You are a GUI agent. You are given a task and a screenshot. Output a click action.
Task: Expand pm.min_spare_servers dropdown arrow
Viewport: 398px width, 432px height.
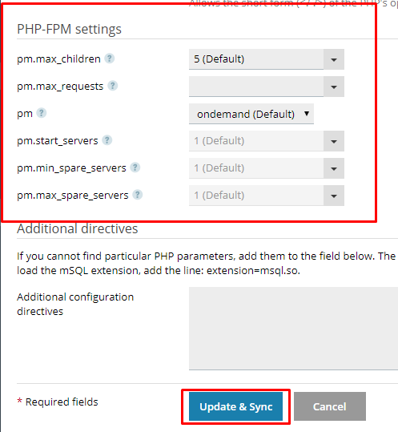click(x=334, y=168)
